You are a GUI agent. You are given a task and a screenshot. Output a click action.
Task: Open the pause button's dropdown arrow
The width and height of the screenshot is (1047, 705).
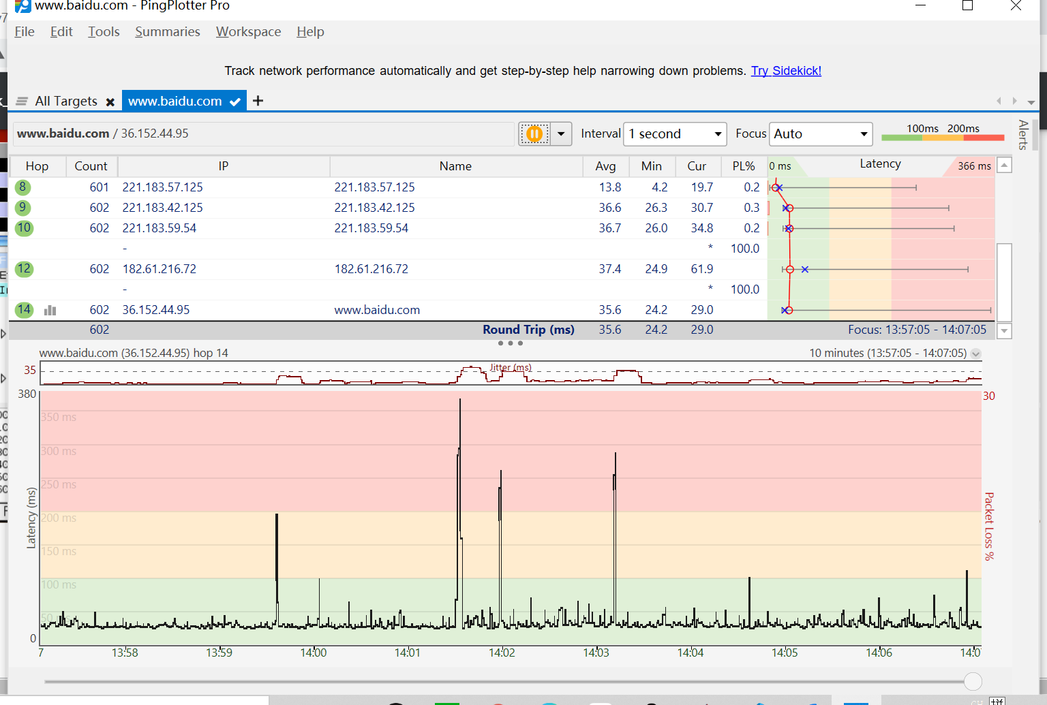coord(560,134)
